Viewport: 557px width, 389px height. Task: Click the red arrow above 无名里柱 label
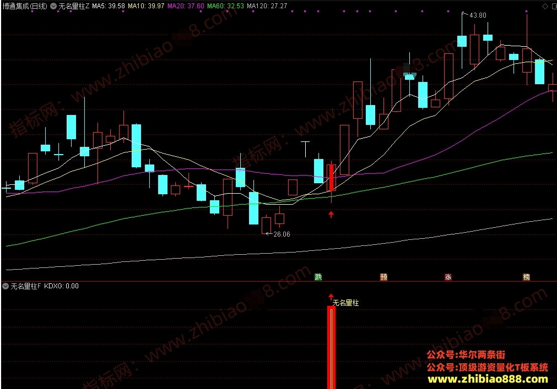pyautogui.click(x=331, y=297)
